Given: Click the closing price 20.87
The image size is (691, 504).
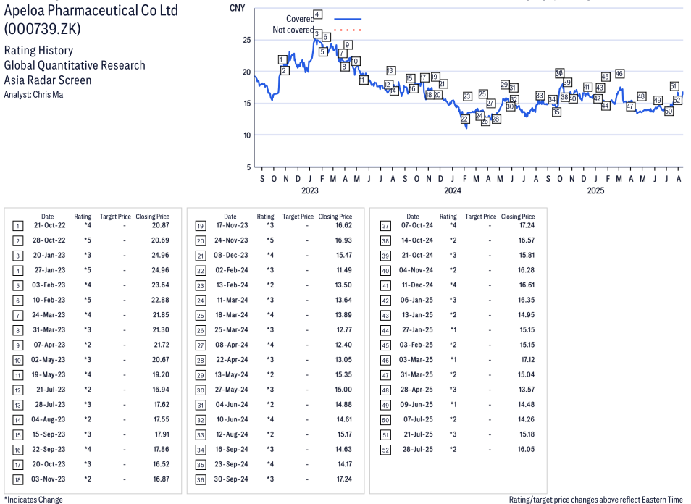Looking at the screenshot, I should [160, 225].
